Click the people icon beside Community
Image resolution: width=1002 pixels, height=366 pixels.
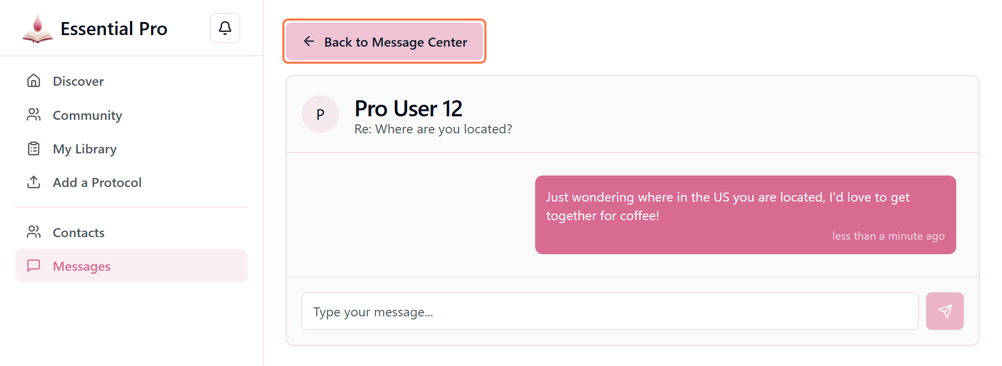click(34, 115)
